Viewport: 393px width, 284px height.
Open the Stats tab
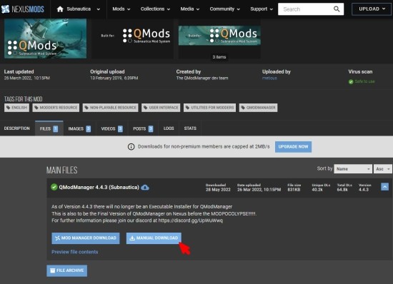pyautogui.click(x=190, y=128)
